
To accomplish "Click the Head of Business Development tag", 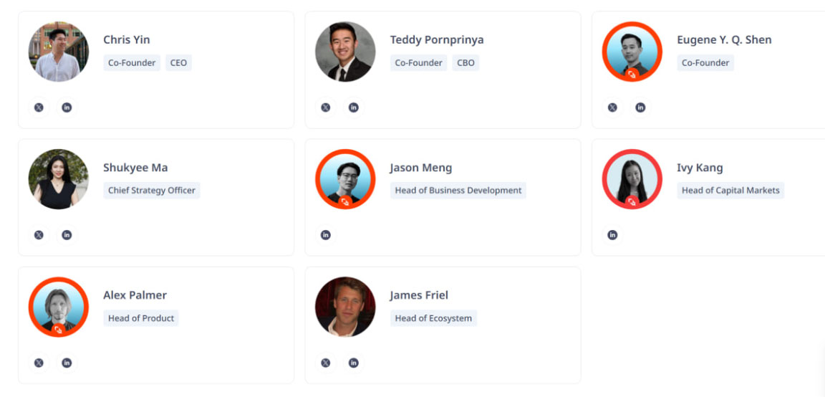I will coord(458,191).
